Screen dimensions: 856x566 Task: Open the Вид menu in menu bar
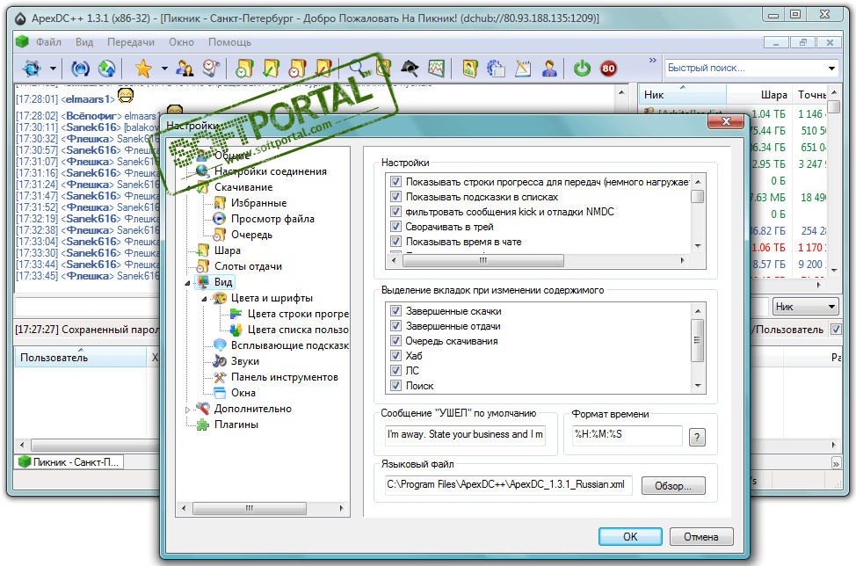pos(84,42)
